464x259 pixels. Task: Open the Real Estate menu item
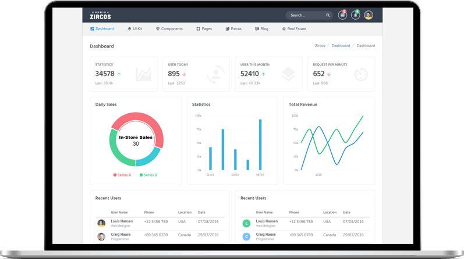click(294, 28)
